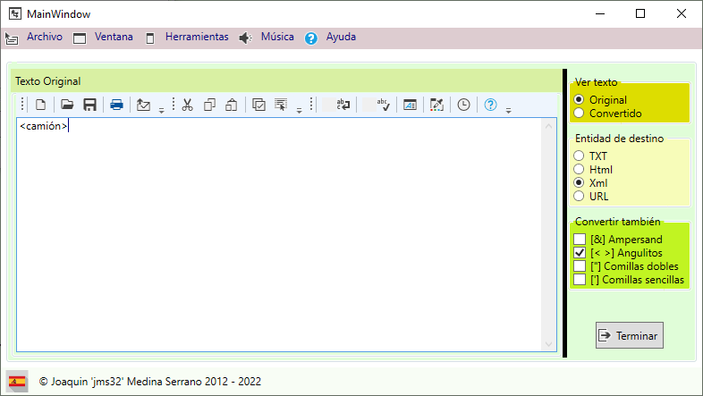Print the text with the printer icon
This screenshot has width=703, height=396.
[116, 105]
